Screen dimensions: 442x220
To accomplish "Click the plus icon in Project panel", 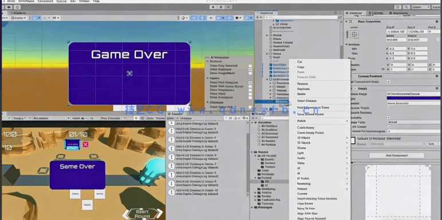I will click(x=253, y=118).
